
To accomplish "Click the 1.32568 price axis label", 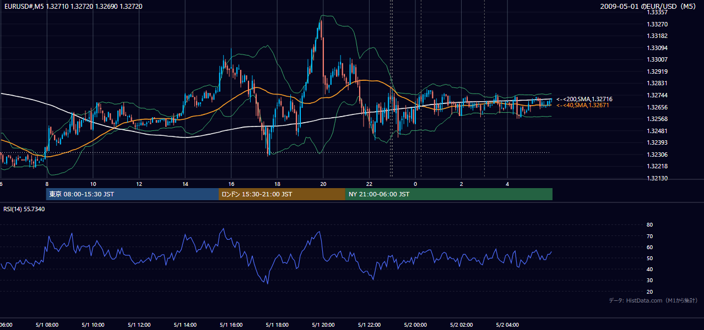I will [657, 119].
